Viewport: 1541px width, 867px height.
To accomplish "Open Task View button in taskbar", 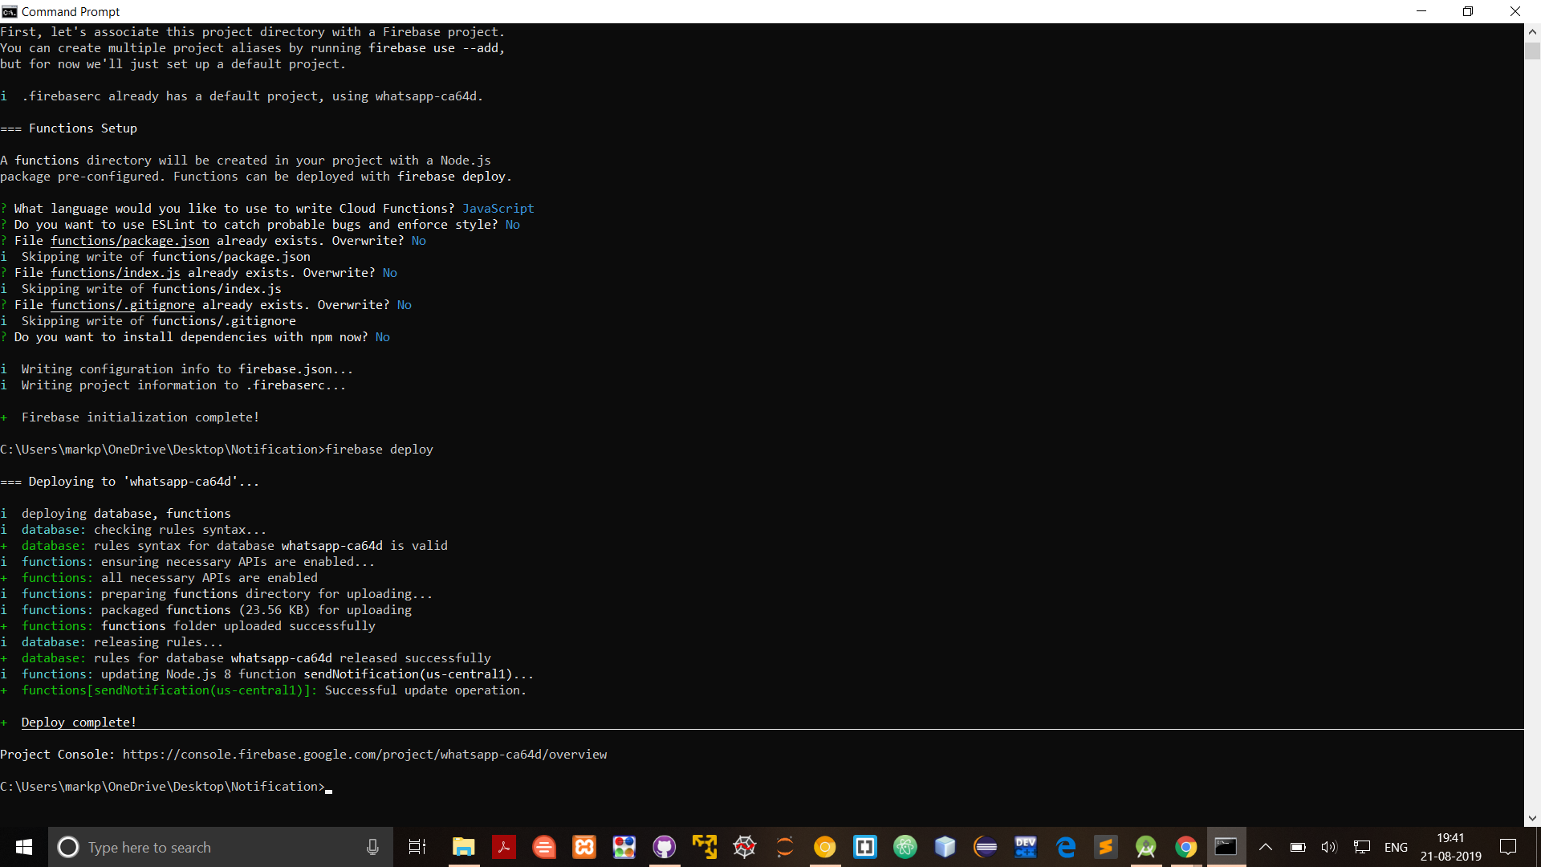I will (x=417, y=847).
